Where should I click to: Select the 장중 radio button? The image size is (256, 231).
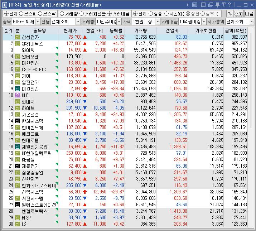click(x=151, y=14)
